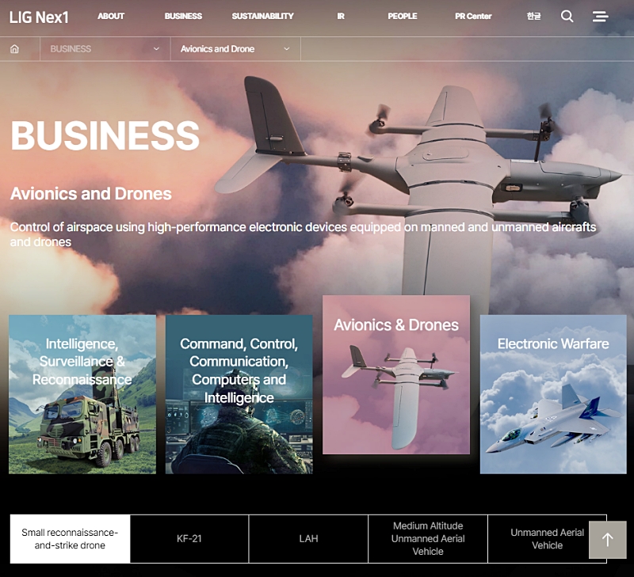This screenshot has height=577, width=634.
Task: Open the IR menu
Action: [x=341, y=16]
